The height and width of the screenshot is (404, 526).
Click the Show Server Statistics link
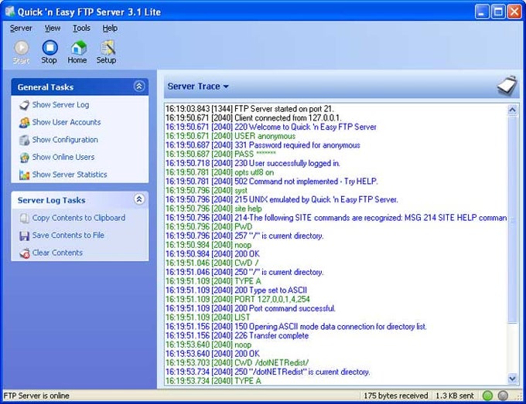point(70,175)
